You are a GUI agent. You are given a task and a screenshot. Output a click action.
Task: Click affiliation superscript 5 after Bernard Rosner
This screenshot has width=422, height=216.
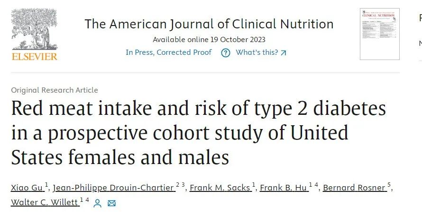pos(389,185)
